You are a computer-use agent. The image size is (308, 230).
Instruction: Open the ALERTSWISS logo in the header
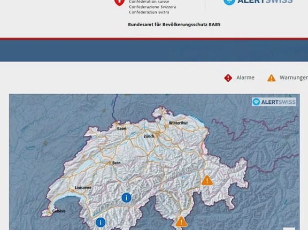(x=258, y=2)
